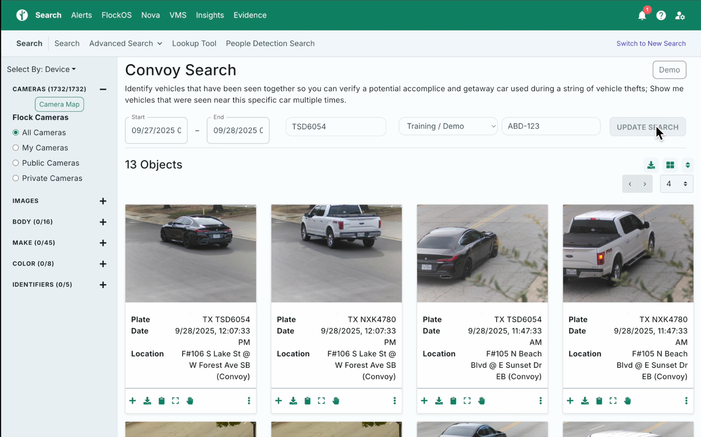Copy details of NXK4780 12:07 PM card
701x437 pixels.
(307, 401)
